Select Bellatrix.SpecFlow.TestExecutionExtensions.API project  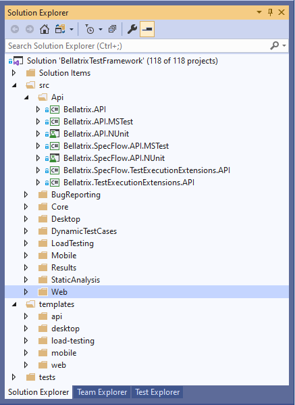pos(146,170)
